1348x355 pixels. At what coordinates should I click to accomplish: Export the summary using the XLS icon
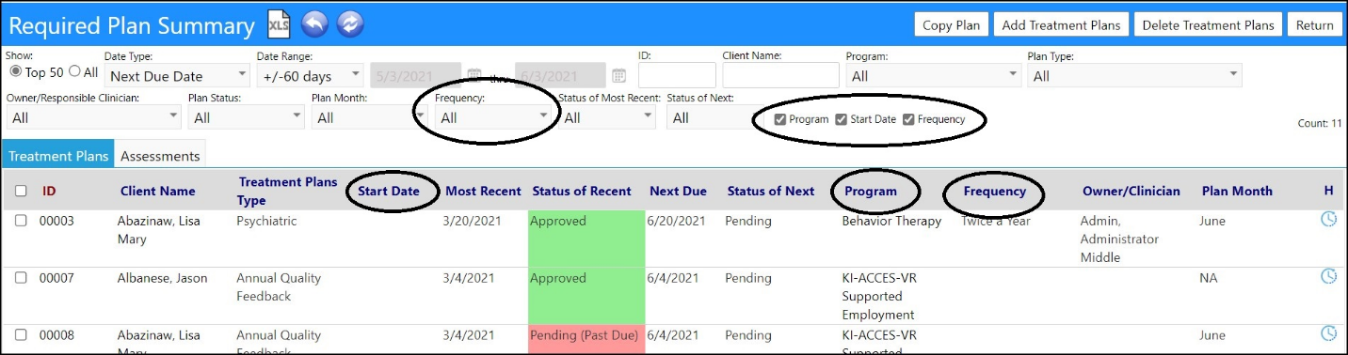coord(280,24)
